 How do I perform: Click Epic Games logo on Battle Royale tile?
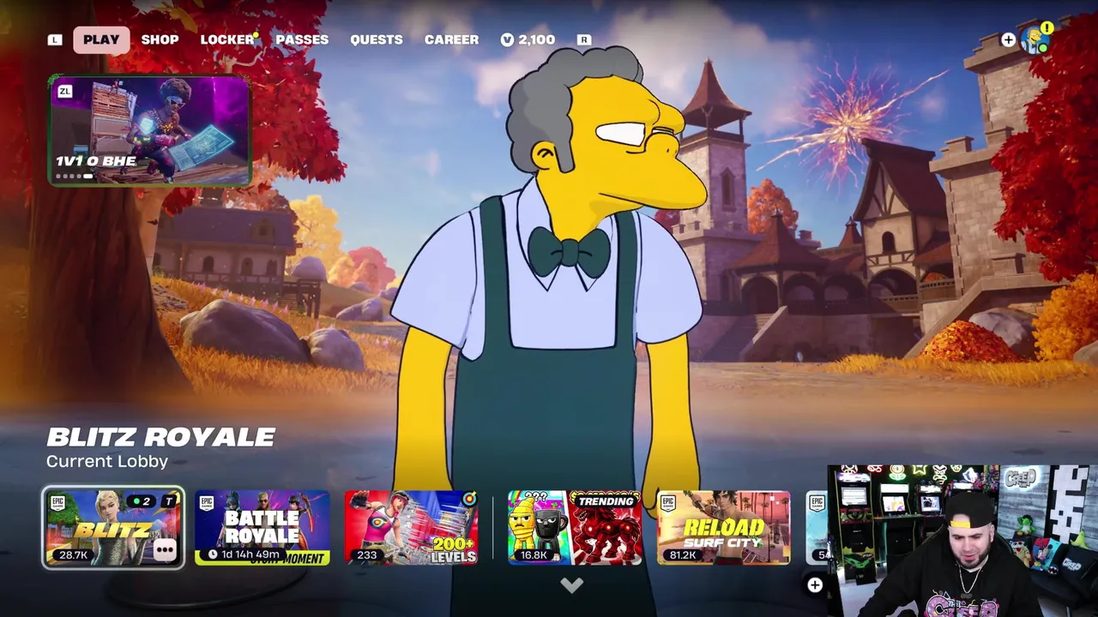tap(206, 504)
